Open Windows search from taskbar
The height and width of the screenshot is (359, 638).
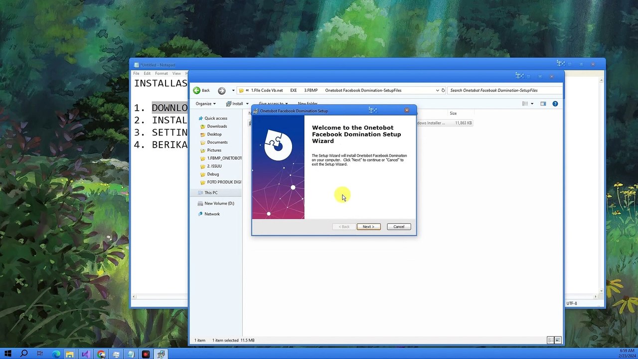(23, 354)
